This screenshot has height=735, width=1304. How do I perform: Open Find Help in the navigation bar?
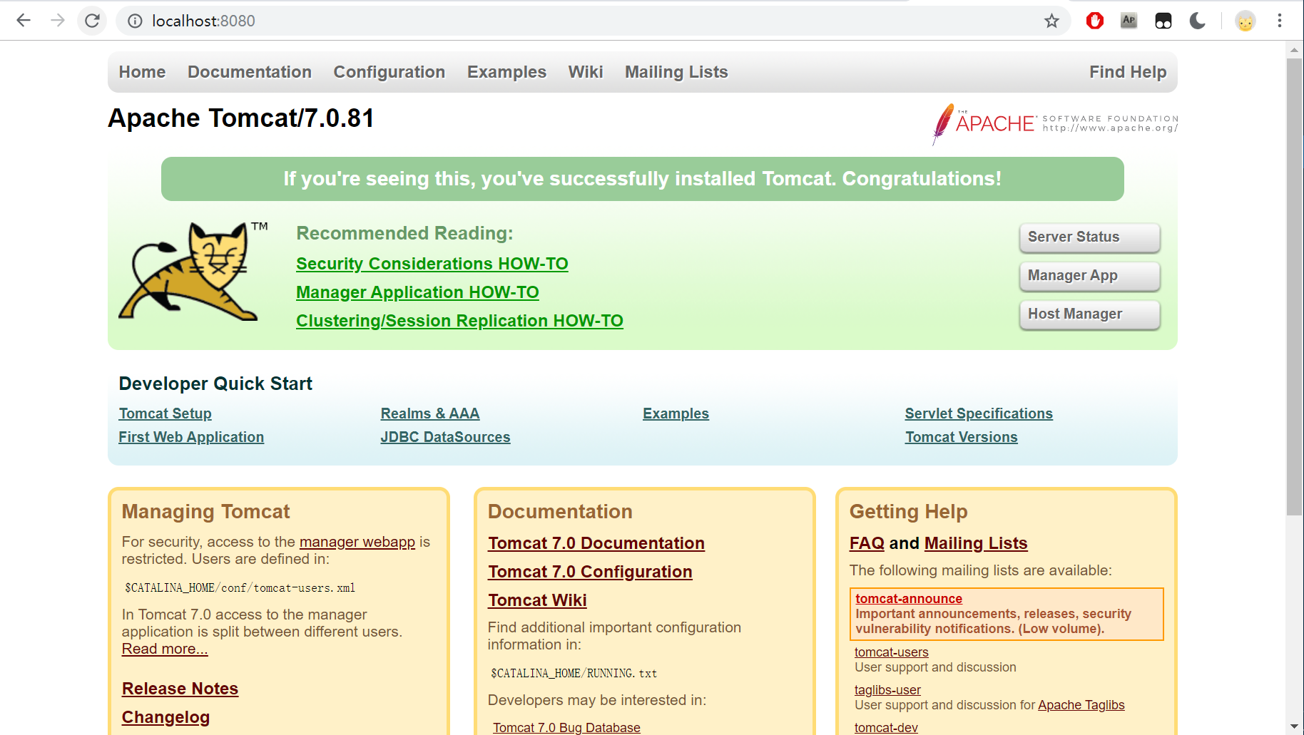[x=1128, y=72]
